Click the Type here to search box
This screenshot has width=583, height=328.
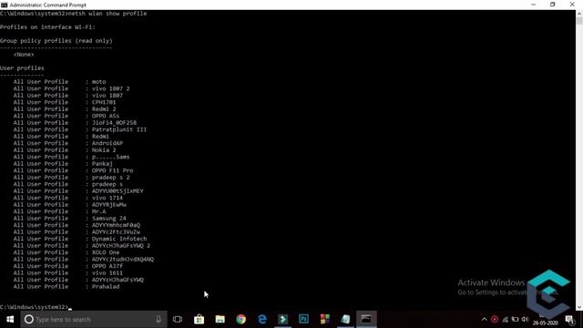93,319
